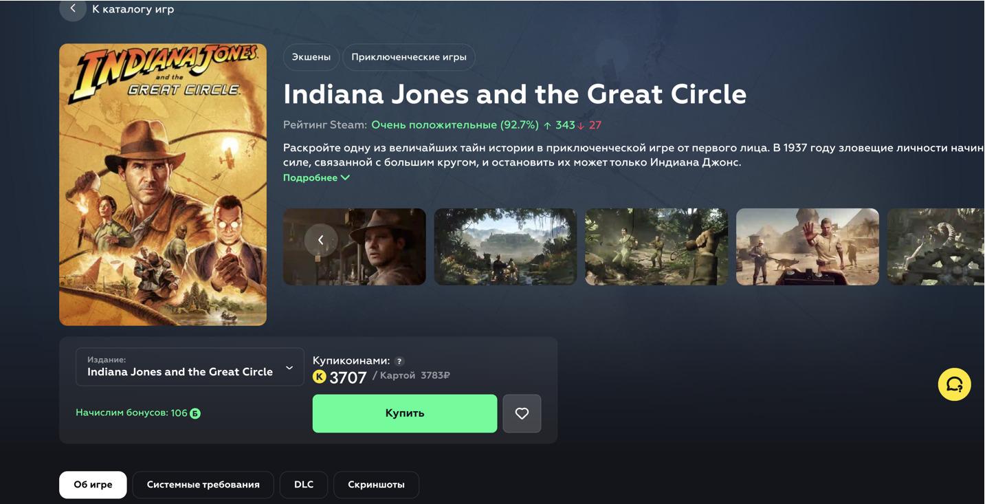Click the green bonus Б badge icon
Screen dimensions: 985x504
click(195, 413)
